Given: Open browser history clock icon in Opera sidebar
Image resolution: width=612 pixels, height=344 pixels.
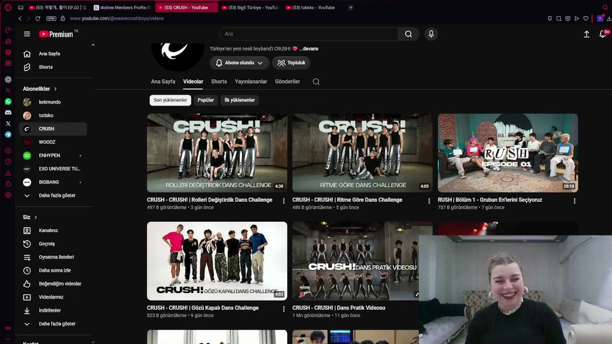Looking at the screenshot, I should pos(8,162).
